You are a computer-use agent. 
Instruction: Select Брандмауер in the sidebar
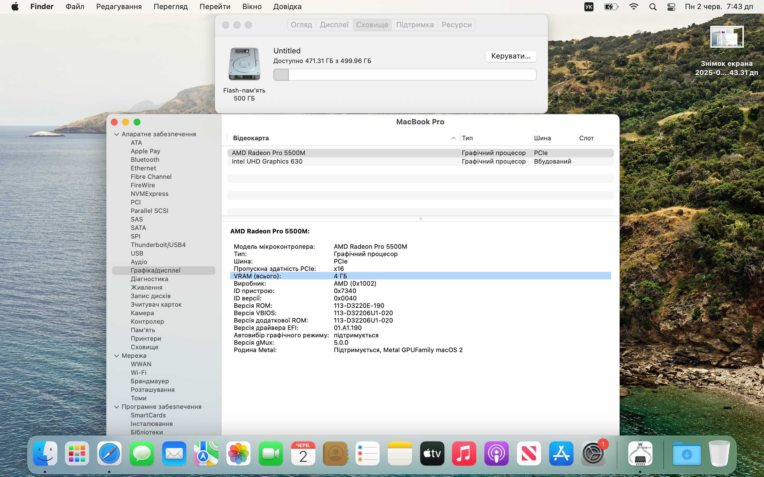(x=150, y=381)
